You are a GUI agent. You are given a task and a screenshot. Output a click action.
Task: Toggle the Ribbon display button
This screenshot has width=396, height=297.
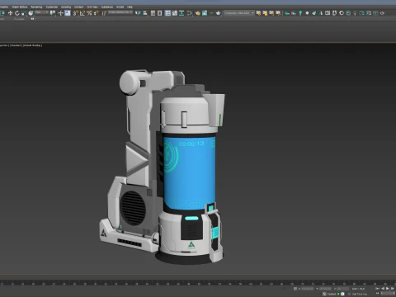coord(167,13)
